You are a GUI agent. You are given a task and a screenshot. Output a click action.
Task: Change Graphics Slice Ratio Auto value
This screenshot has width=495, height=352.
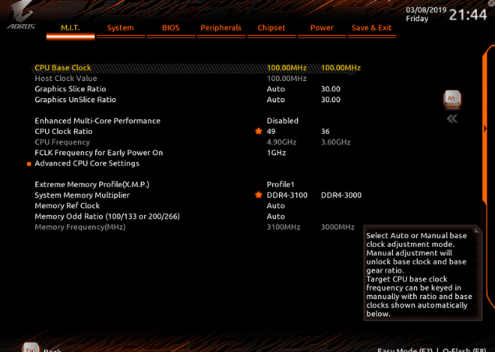point(275,89)
